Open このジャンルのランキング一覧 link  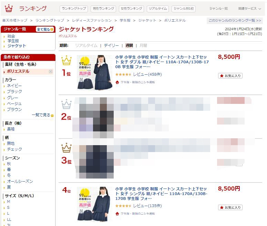235,21
